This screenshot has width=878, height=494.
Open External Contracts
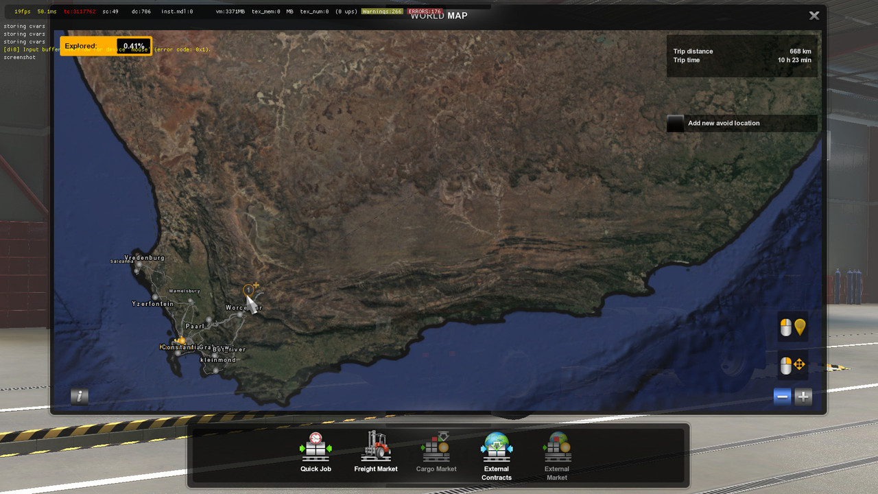coord(497,456)
